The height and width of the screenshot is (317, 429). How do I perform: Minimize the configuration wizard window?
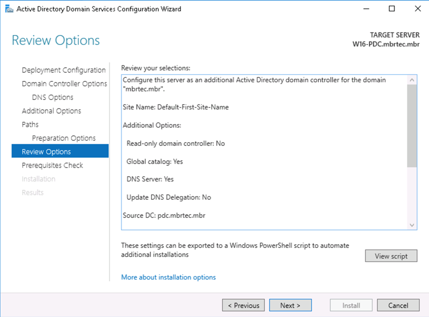366,9
